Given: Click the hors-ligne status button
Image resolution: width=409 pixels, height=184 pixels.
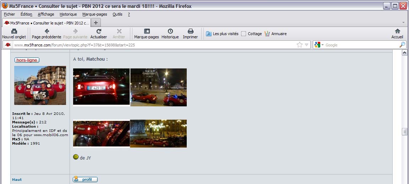Looking at the screenshot, I should tap(27, 60).
